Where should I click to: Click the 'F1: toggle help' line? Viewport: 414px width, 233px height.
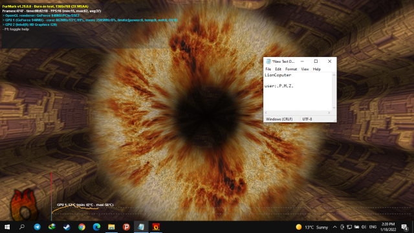coord(16,29)
